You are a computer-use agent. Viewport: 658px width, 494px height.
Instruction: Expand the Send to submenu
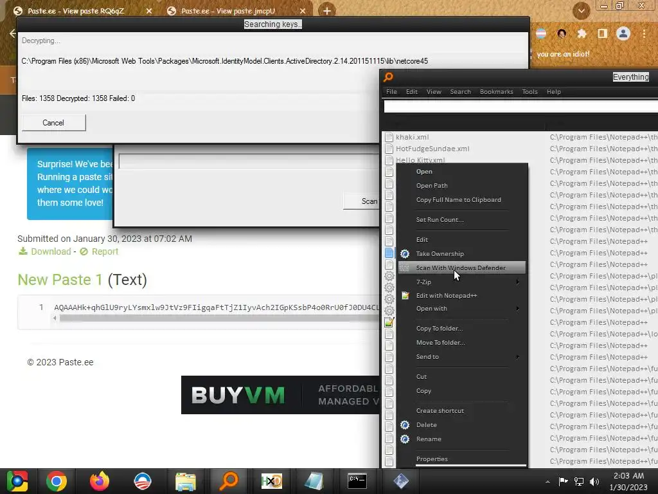[461, 356]
